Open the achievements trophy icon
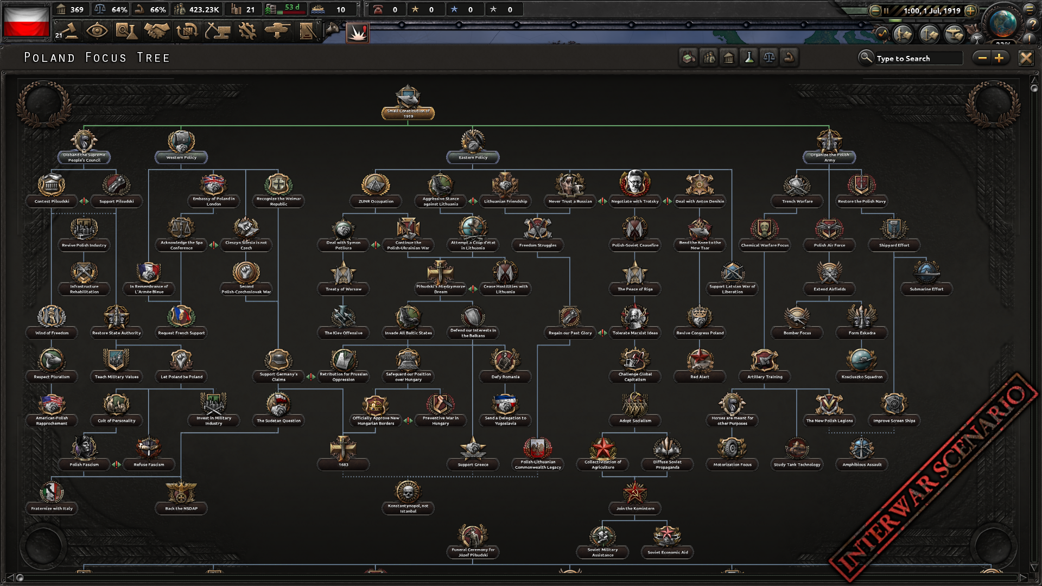Image resolution: width=1042 pixels, height=586 pixels. click(976, 37)
